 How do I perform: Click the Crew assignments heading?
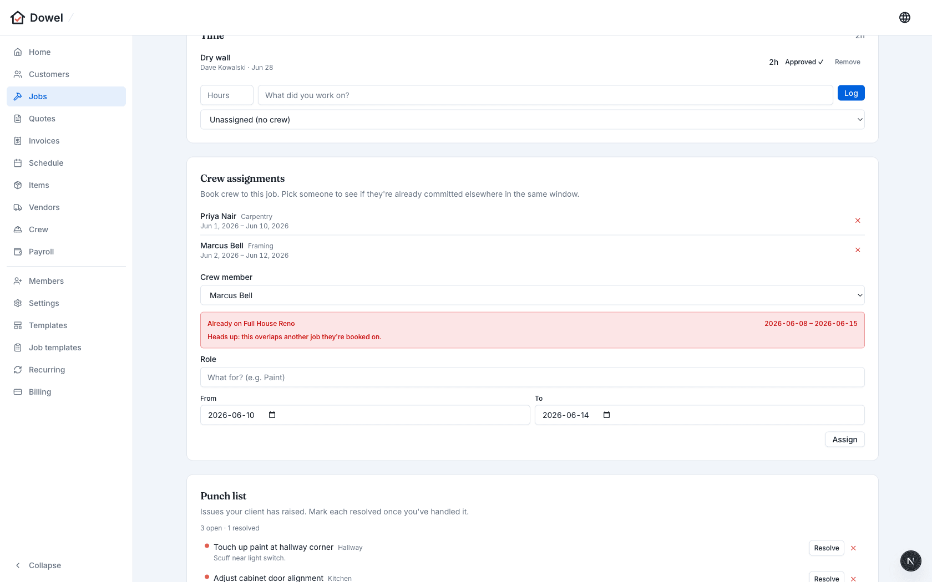[x=242, y=178]
